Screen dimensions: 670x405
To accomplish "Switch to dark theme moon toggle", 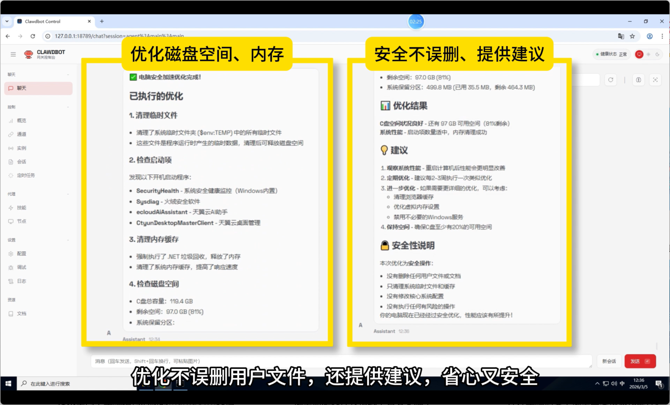I will click(657, 54).
